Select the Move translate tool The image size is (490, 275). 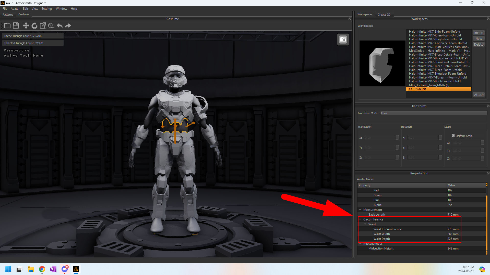(26, 25)
